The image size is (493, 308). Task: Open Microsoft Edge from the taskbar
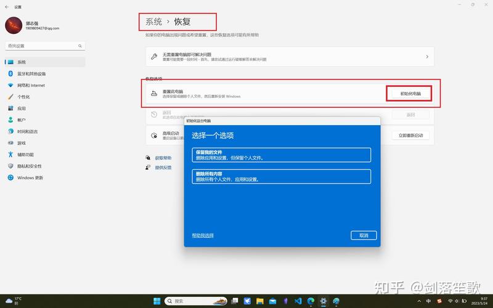point(311,301)
